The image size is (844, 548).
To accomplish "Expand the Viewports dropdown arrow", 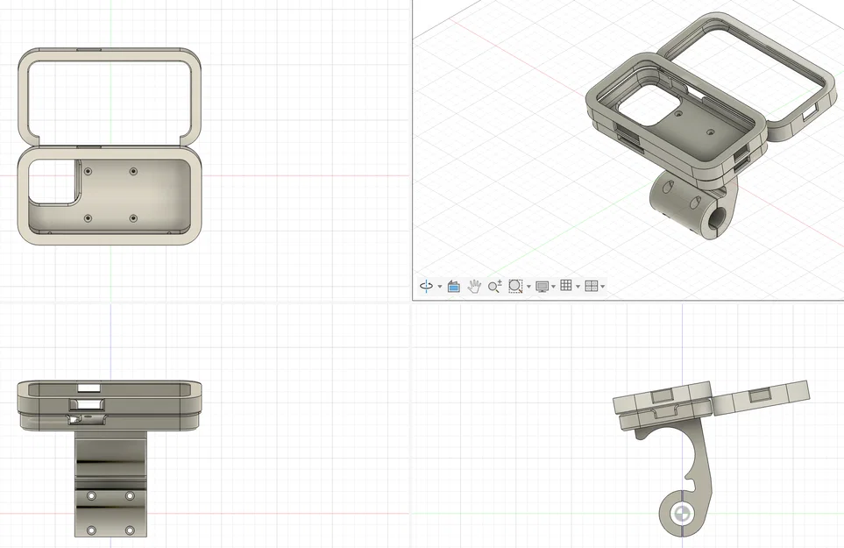I will point(602,287).
